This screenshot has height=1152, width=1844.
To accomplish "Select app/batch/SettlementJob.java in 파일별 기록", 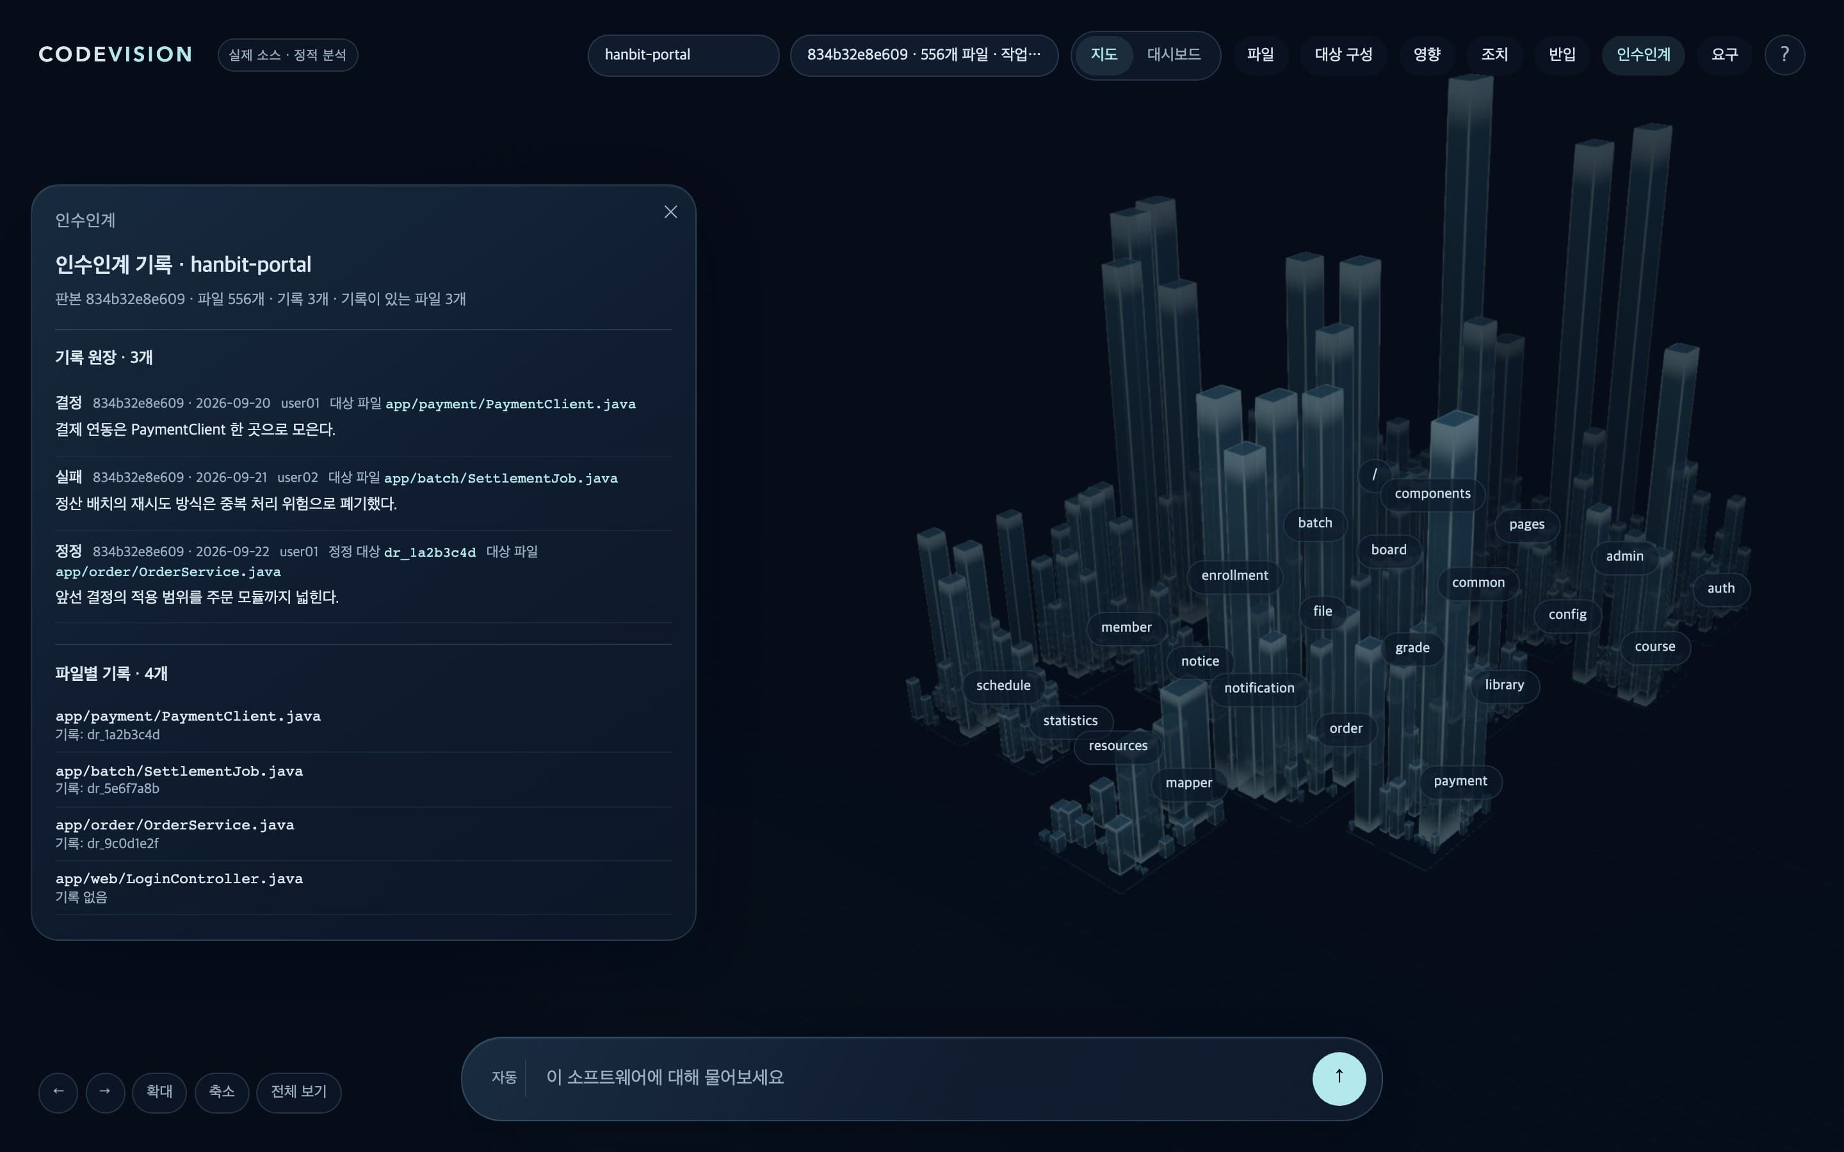I will point(364,780).
